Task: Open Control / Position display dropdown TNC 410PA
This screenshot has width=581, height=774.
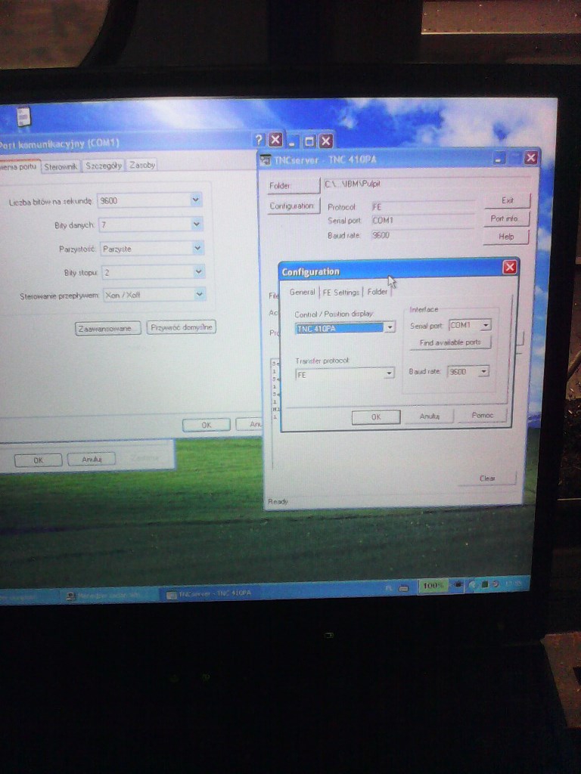Action: [345, 328]
